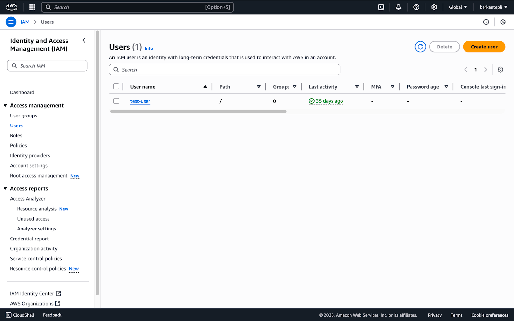Refresh the users list
The image size is (514, 321).
[x=420, y=47]
